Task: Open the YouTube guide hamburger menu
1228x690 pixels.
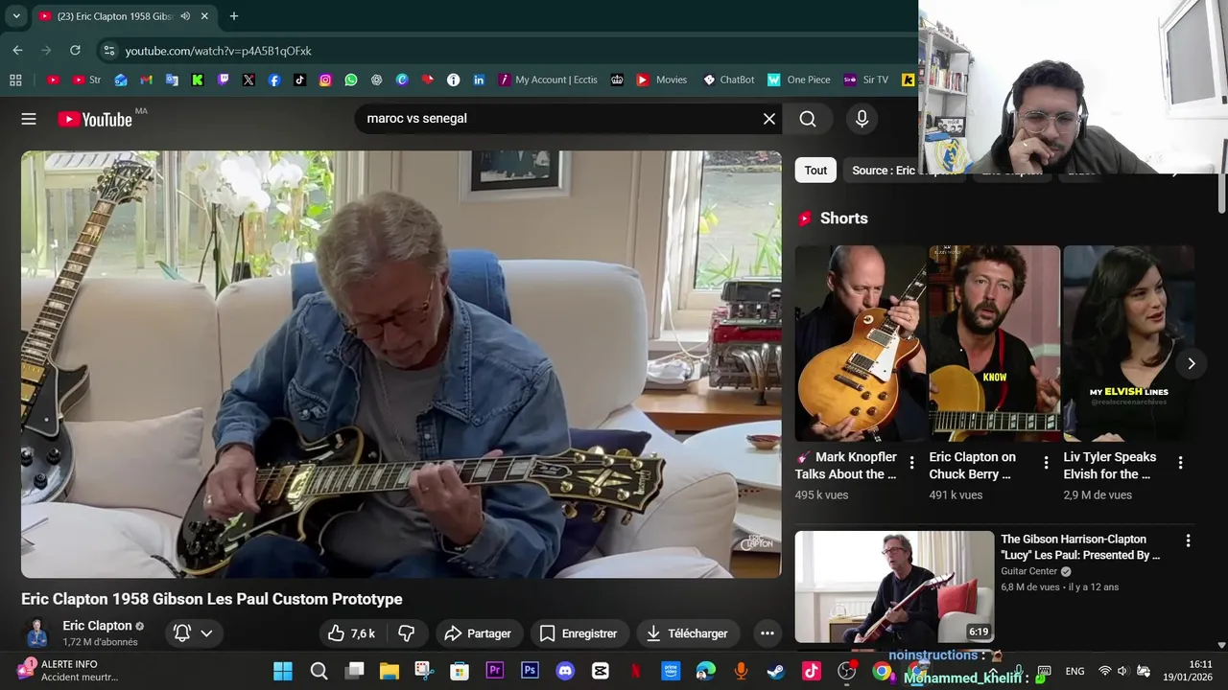Action: coord(29,119)
